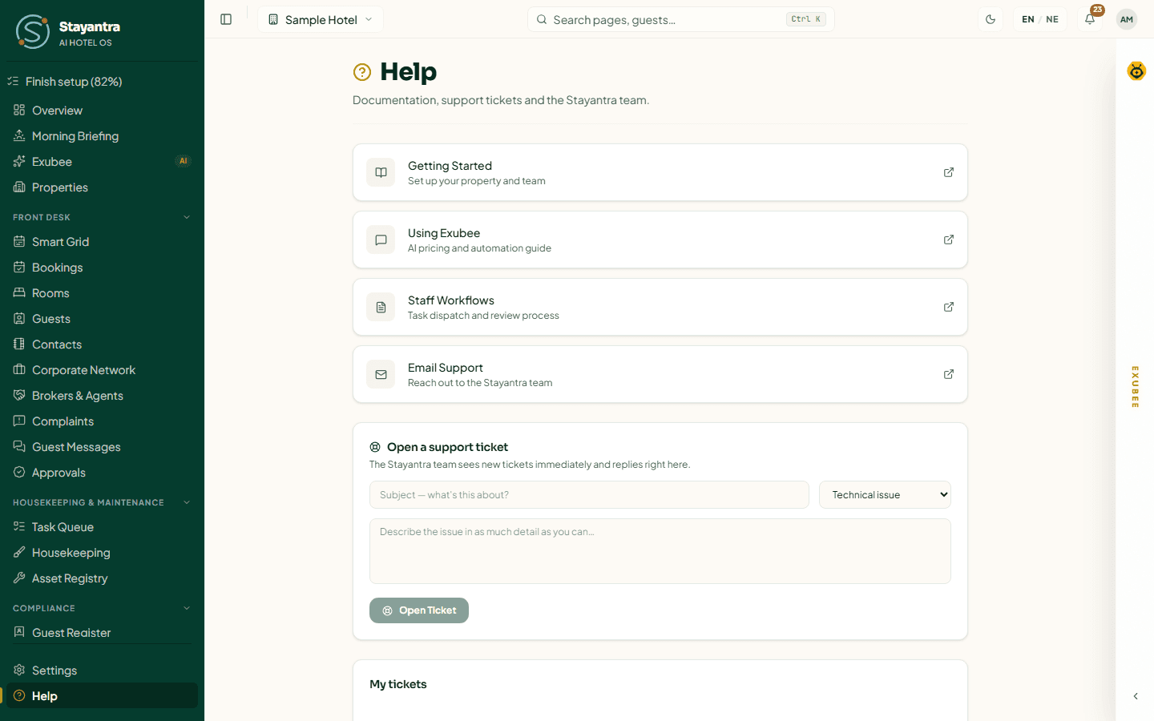Image resolution: width=1154 pixels, height=721 pixels.
Task: Click the vertical EXUBEE panel label
Action: pos(1135,387)
